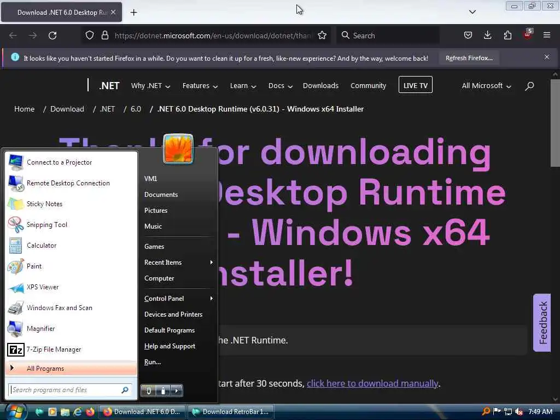
Task: Expand All Microsoft dropdown
Action: point(486,86)
